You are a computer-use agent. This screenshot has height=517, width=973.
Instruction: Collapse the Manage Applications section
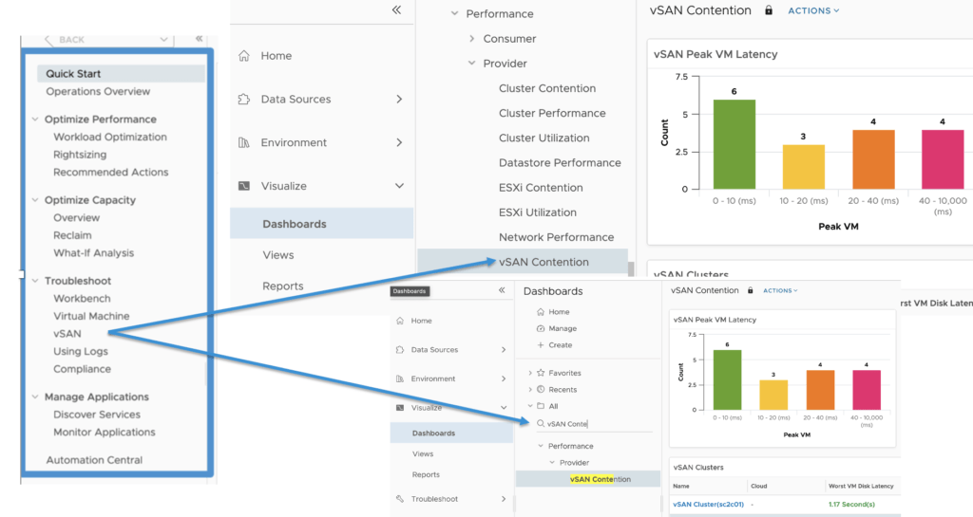[x=34, y=397]
